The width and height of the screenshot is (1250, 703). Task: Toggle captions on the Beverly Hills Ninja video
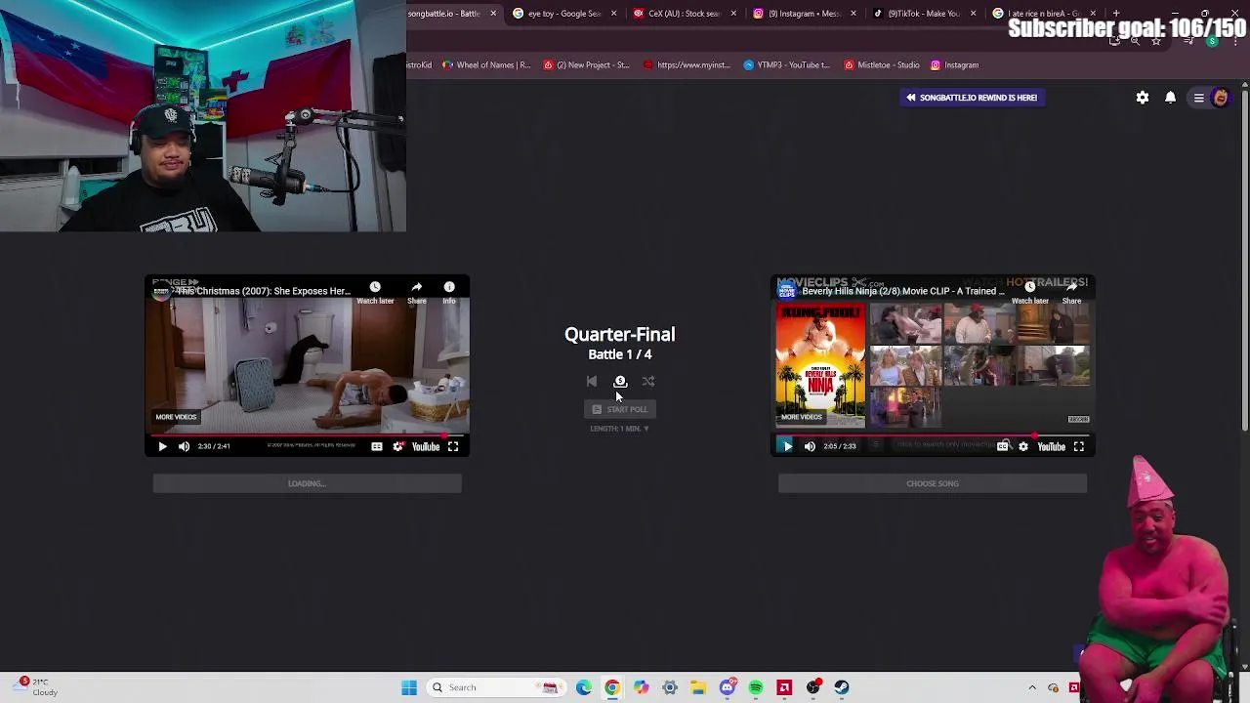pos(1002,446)
